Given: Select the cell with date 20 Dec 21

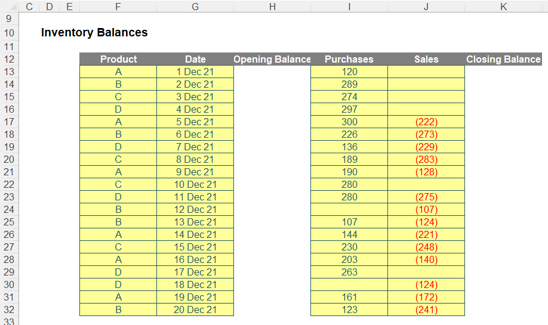Looking at the screenshot, I should pyautogui.click(x=195, y=309).
